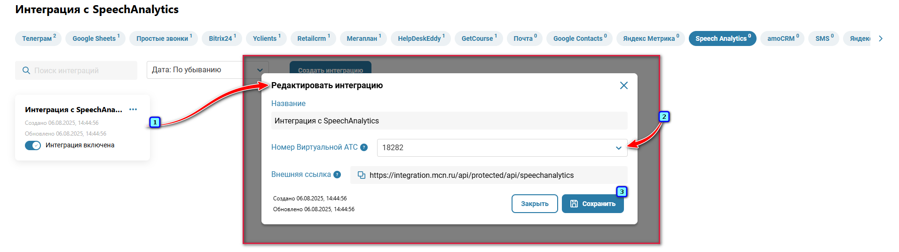This screenshot has height=252, width=899.
Task: Go to the Мегаплан tab
Action: [363, 38]
